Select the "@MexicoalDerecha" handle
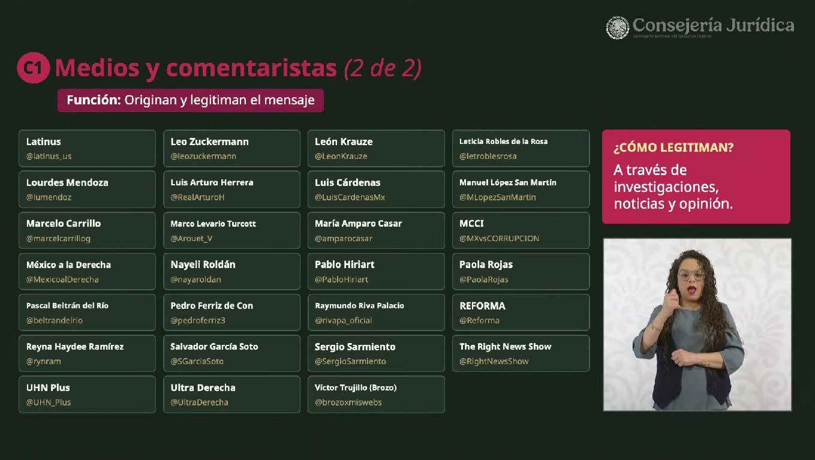This screenshot has height=460, width=815. (62, 279)
